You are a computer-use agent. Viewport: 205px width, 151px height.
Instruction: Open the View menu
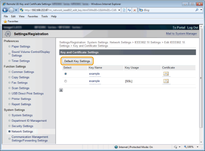[22, 16]
